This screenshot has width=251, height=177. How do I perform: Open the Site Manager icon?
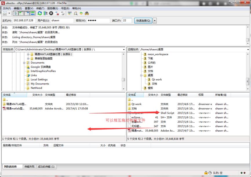5,13
